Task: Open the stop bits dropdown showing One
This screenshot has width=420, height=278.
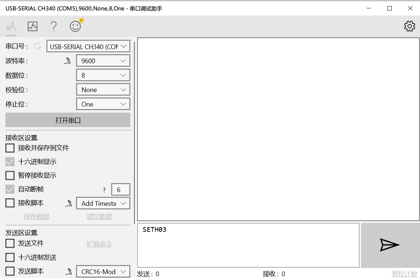Action: pos(103,104)
